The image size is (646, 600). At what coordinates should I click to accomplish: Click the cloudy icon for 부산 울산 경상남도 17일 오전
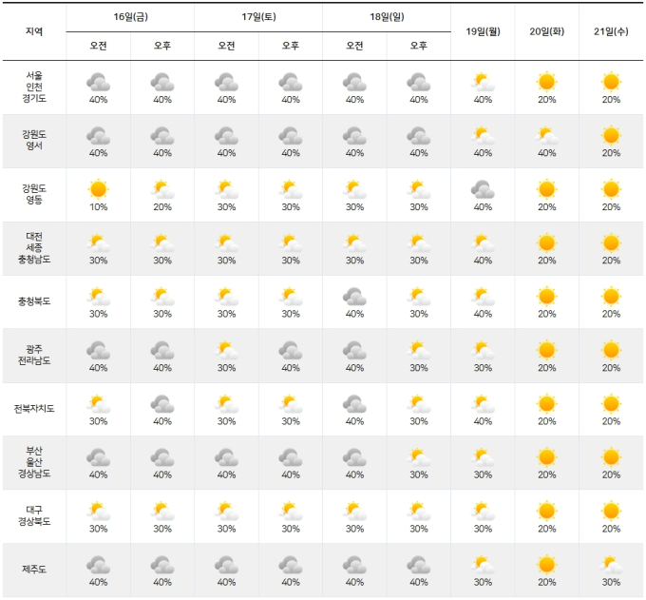coord(226,457)
